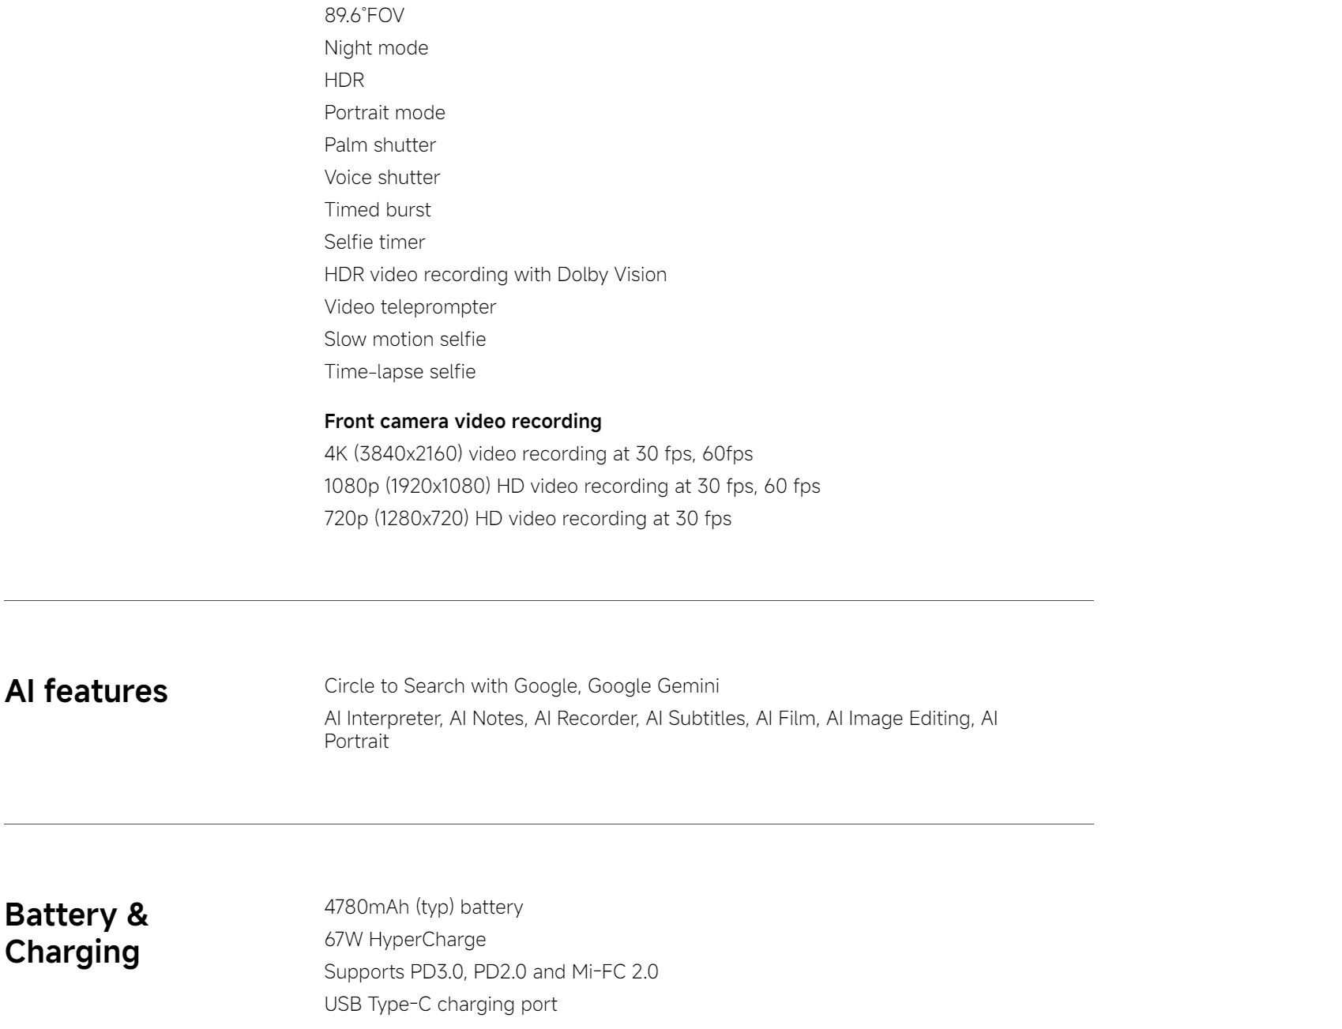Viewport: 1342px width, 1029px height.
Task: Click the Selfie timer line
Action: [x=374, y=242]
